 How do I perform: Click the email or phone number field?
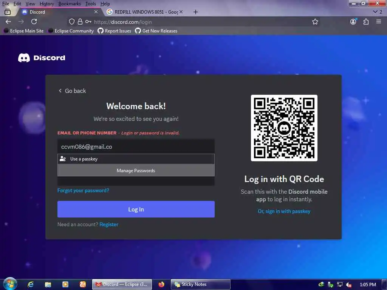(x=136, y=147)
